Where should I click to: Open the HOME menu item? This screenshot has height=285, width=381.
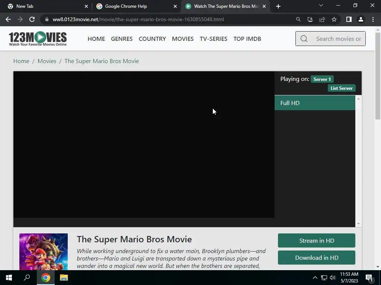click(x=96, y=39)
